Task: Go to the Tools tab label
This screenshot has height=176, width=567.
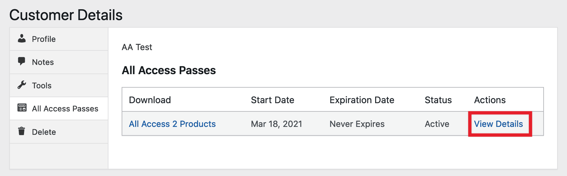Action: click(x=42, y=86)
